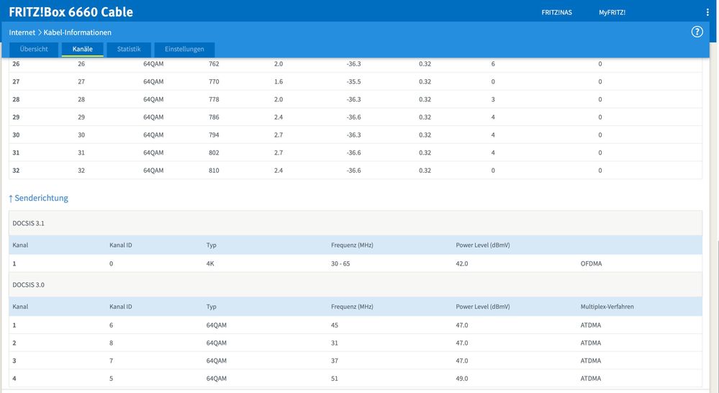Click the help question mark icon
Image resolution: width=719 pixels, height=393 pixels.
pos(697,32)
